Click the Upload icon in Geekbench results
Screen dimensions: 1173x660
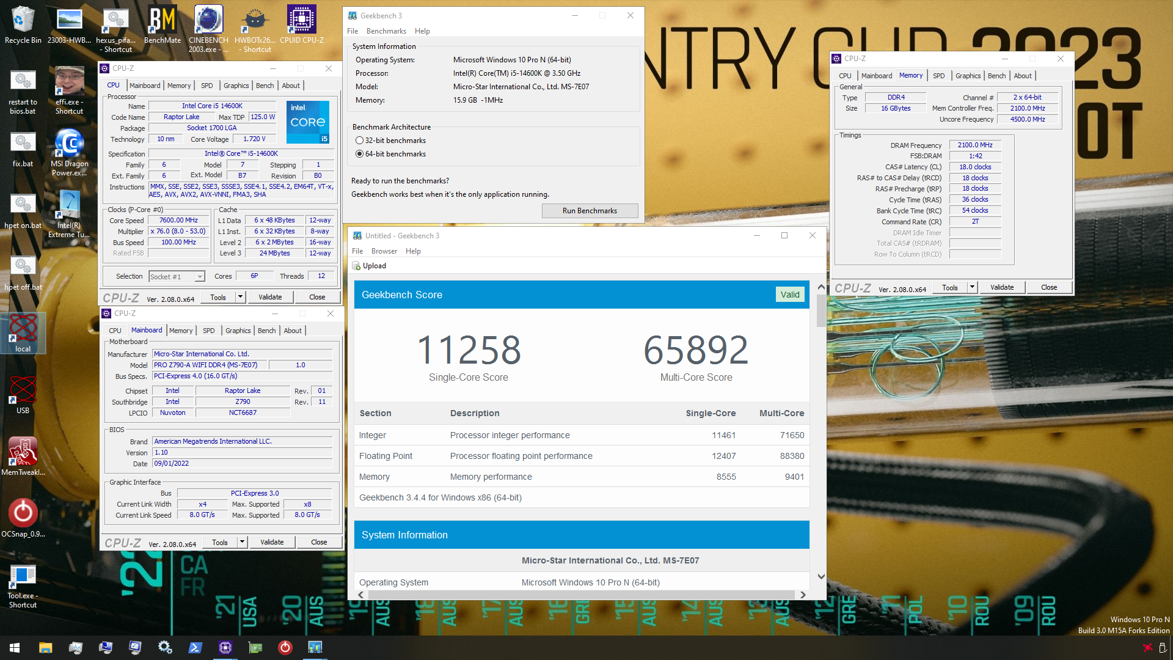pyautogui.click(x=356, y=266)
